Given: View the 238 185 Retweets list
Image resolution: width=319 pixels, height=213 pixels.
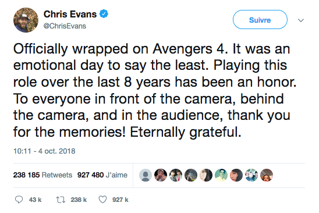Looking at the screenshot, I should pyautogui.click(x=42, y=175).
